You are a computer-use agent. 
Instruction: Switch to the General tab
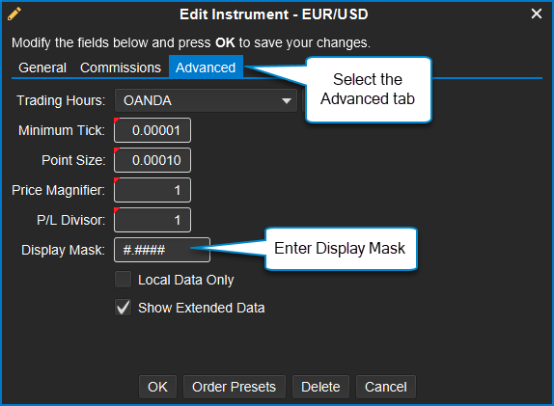click(42, 68)
